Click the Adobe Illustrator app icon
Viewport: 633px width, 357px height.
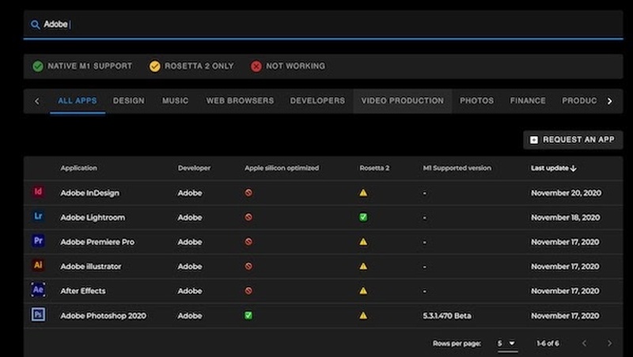tap(38, 266)
